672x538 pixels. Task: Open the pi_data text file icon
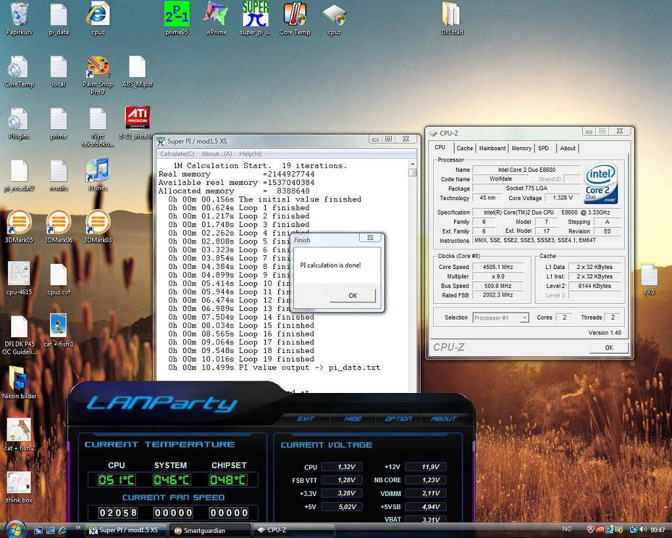point(58,18)
